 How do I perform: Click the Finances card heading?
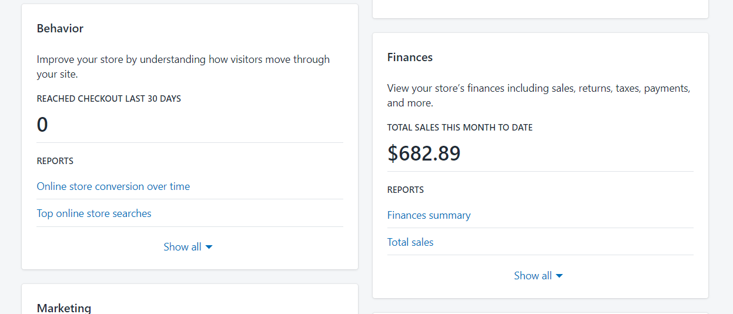tap(410, 57)
